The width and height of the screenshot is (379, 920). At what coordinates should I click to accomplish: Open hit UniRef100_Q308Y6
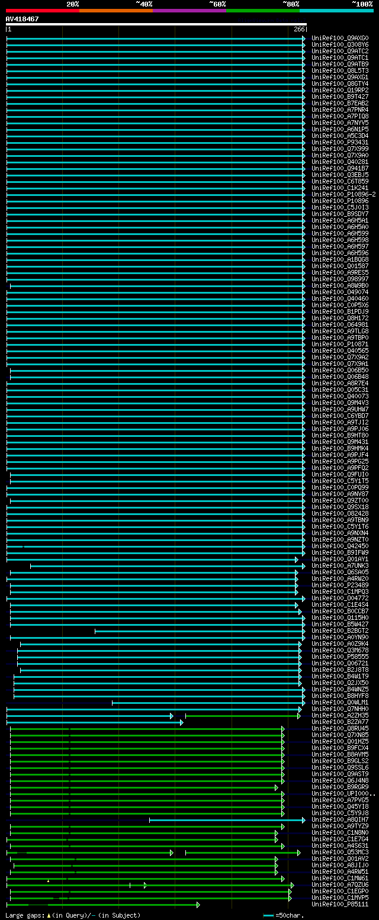click(x=340, y=44)
